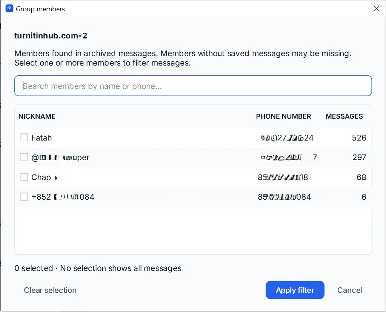Select the checkbox next to Chao
386x312 pixels.
[x=24, y=177]
